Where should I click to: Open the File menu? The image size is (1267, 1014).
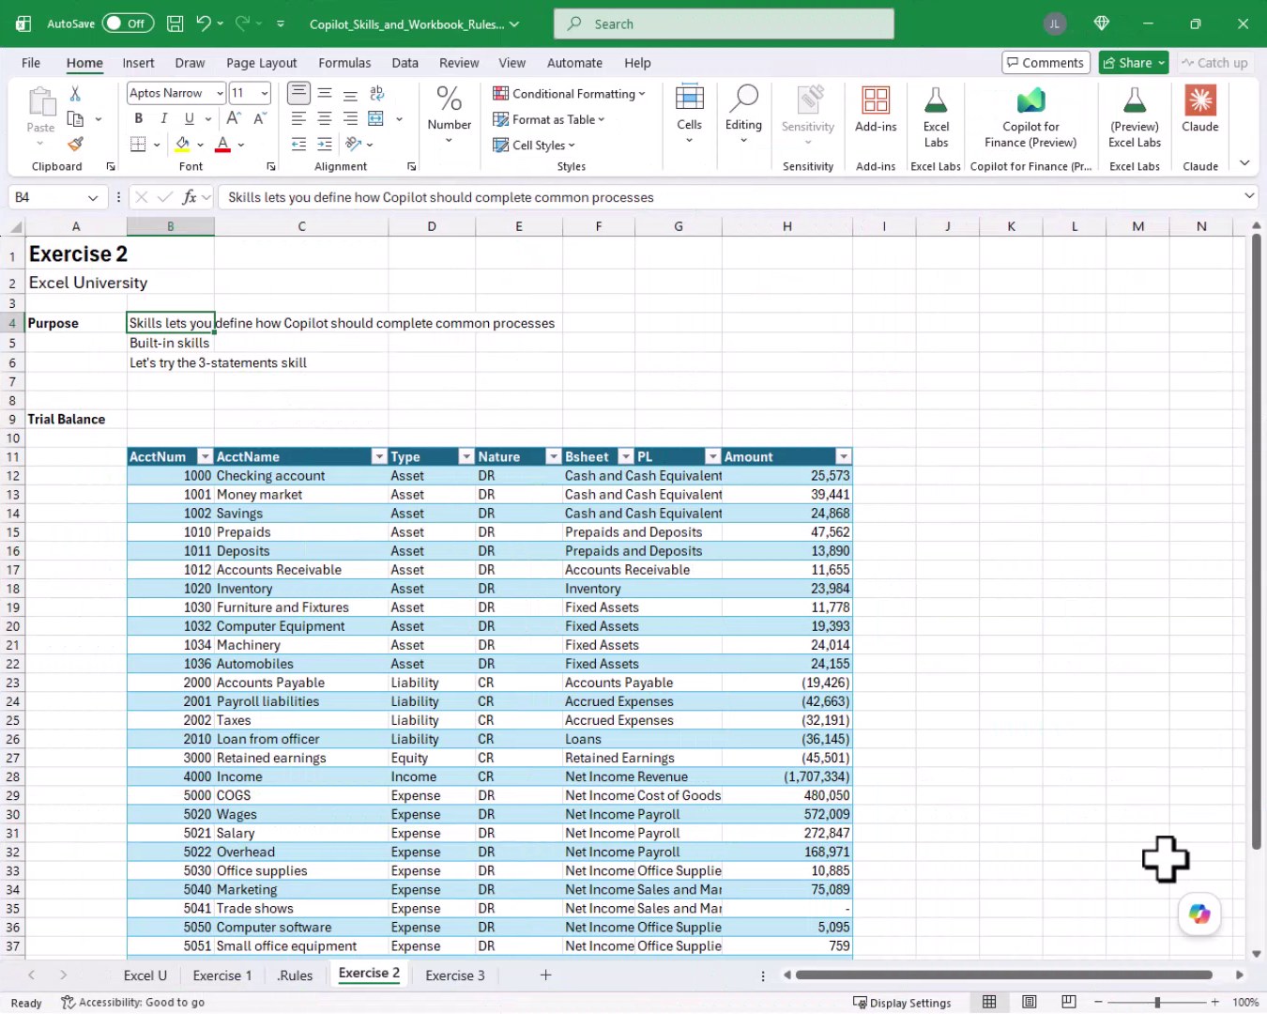31,63
